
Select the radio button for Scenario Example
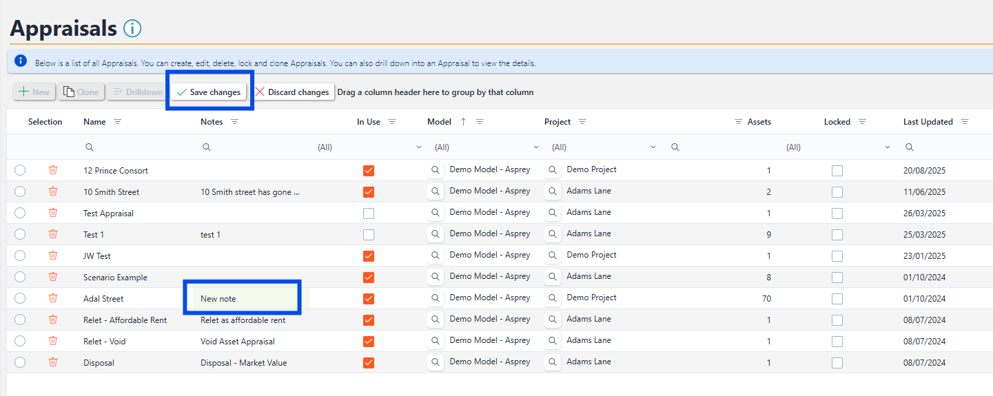[20, 277]
